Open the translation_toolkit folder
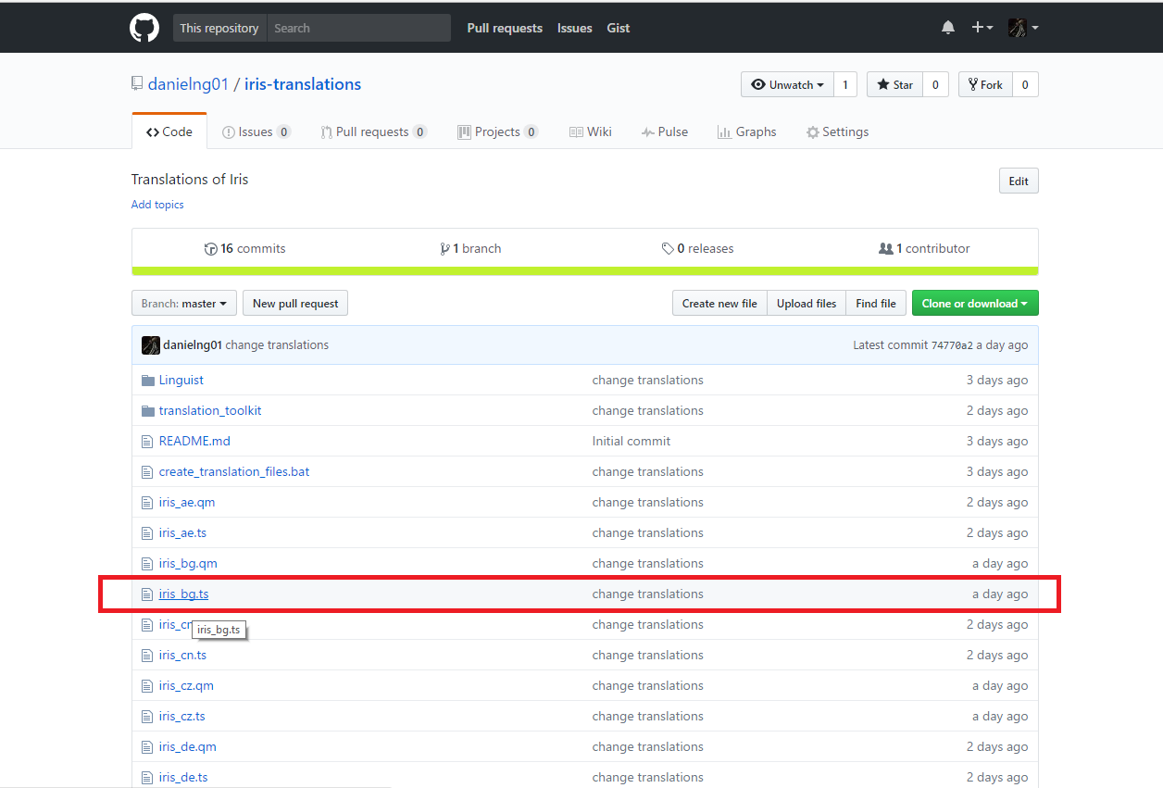Screen dimensions: 1163x788 pos(210,410)
